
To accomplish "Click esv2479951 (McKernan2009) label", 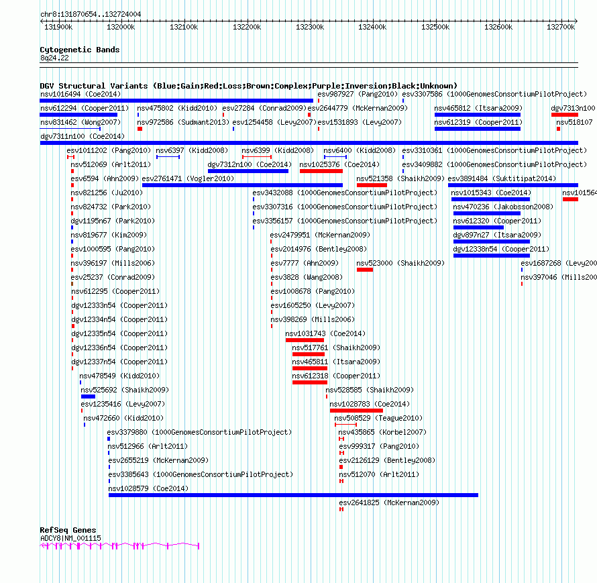I will (x=320, y=235).
